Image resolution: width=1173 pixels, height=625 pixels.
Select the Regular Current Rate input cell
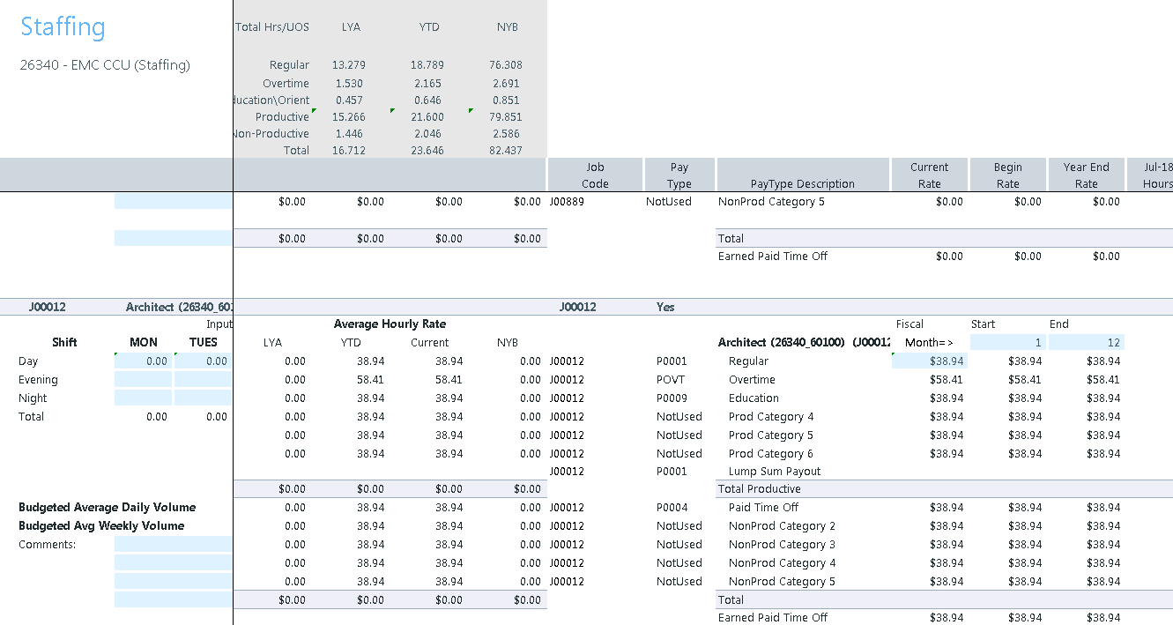click(x=930, y=361)
